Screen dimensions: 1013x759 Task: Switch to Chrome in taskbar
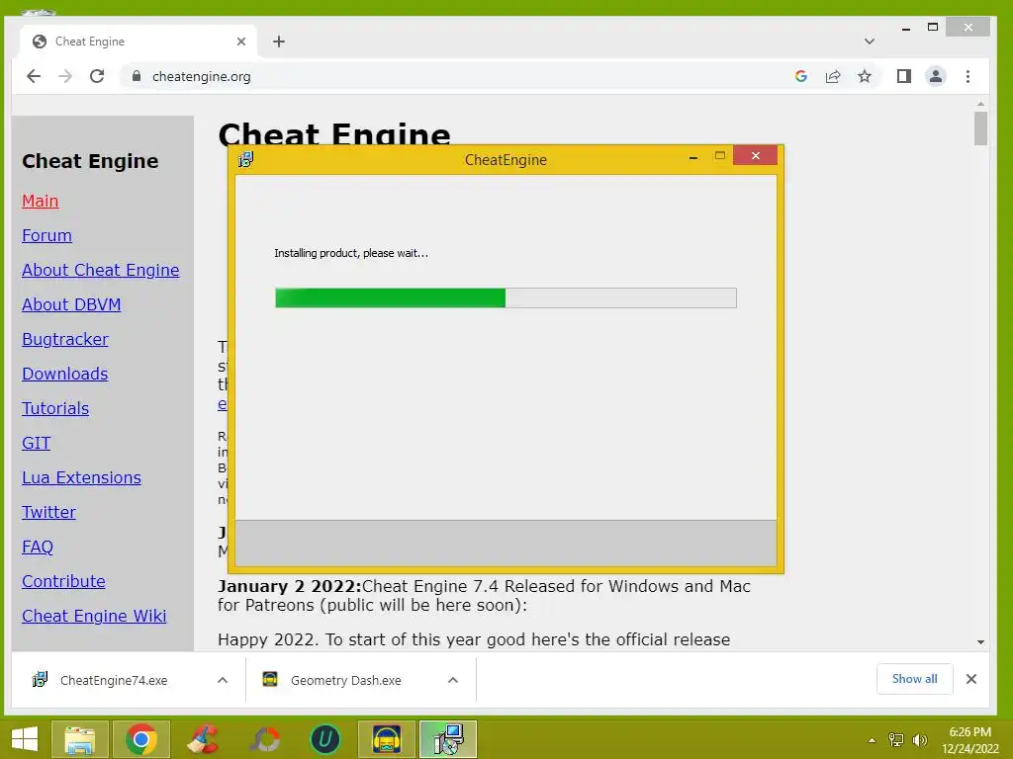pos(141,739)
